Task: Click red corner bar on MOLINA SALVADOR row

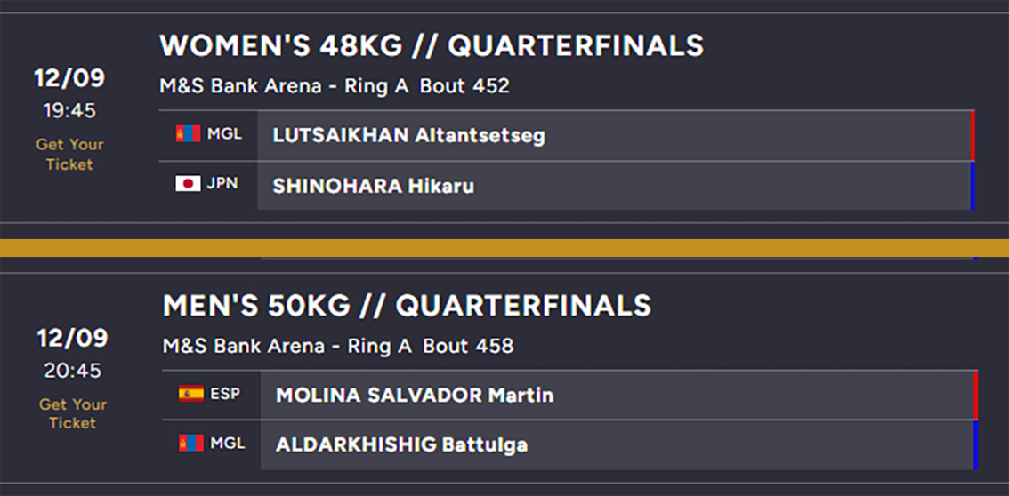Action: pos(976,395)
